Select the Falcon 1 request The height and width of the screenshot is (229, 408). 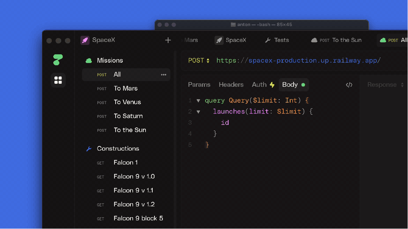click(x=126, y=163)
